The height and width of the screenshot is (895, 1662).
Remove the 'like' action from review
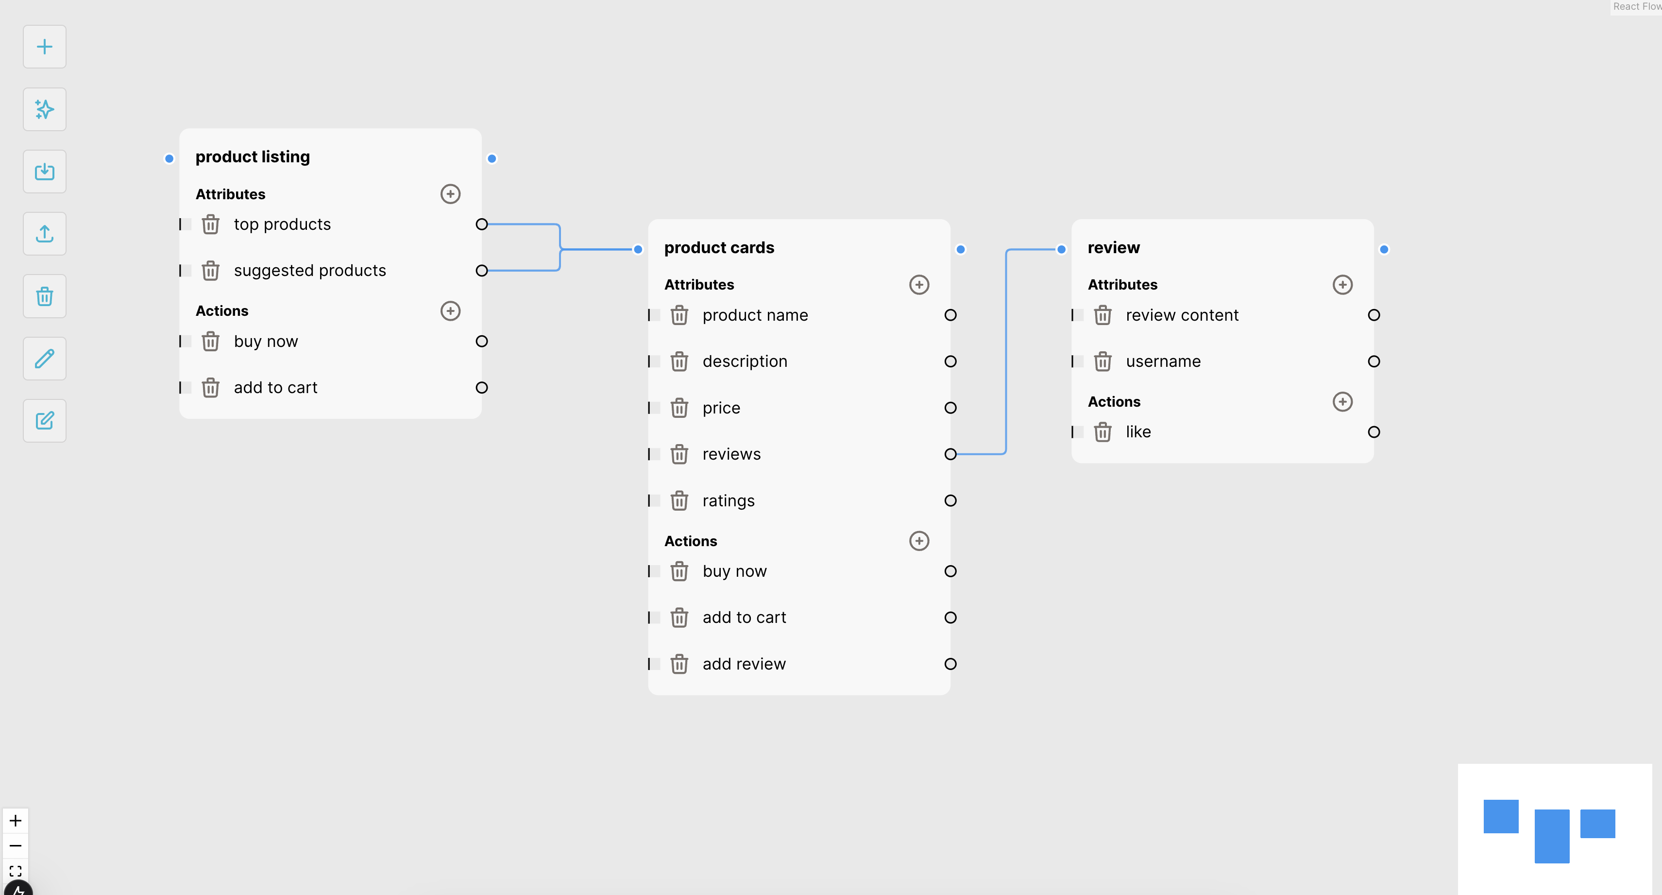point(1102,431)
